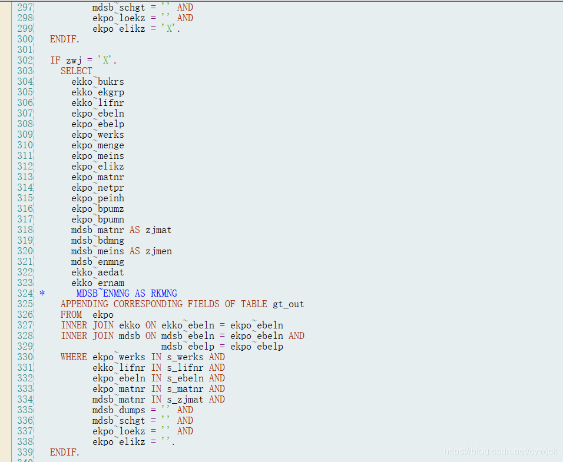Click field ekpo~werks on line 309
563x462 pixels.
98,135
